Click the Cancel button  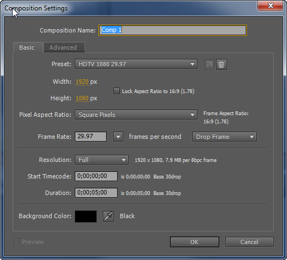[249, 242]
